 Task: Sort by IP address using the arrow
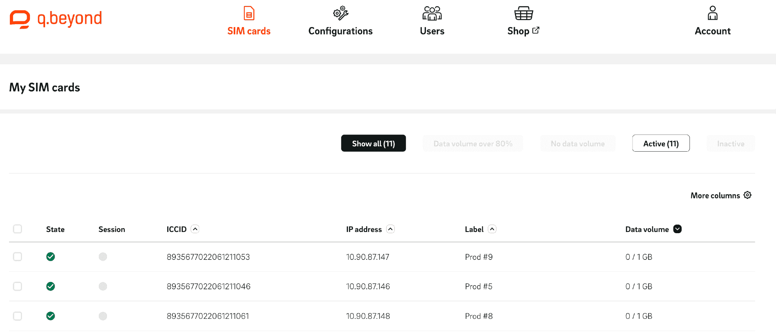click(x=391, y=229)
